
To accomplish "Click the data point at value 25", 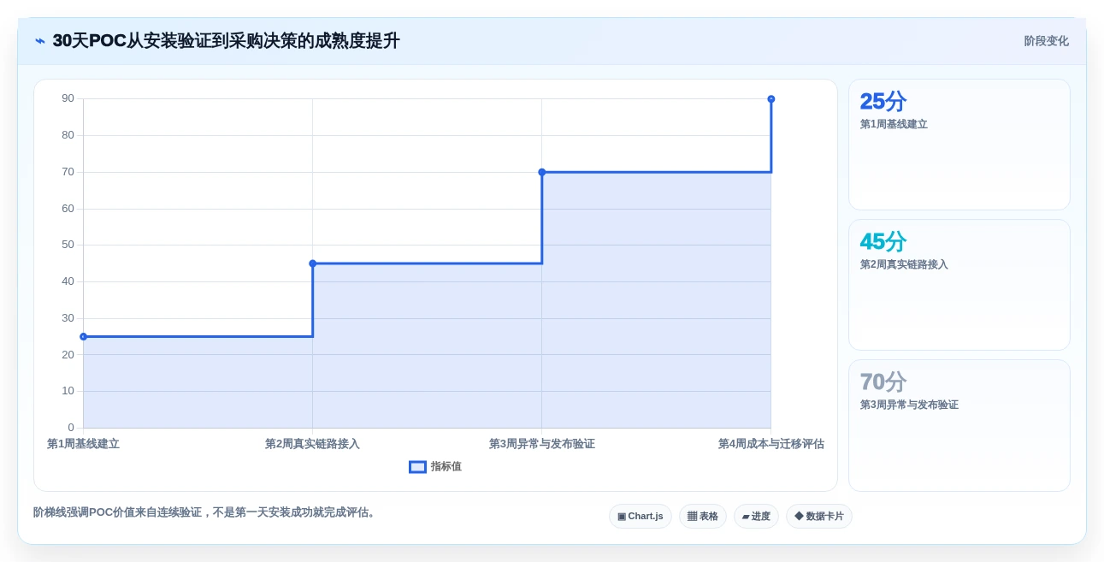I will (83, 337).
